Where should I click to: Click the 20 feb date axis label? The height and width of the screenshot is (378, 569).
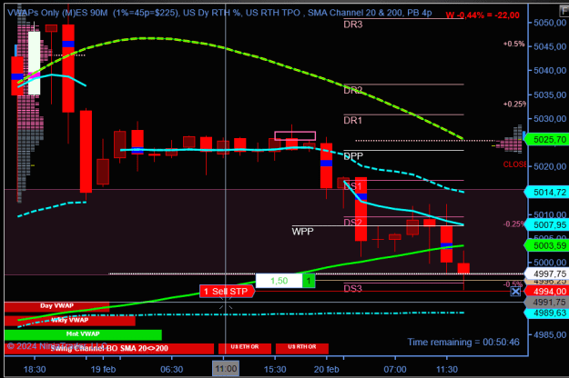click(326, 369)
